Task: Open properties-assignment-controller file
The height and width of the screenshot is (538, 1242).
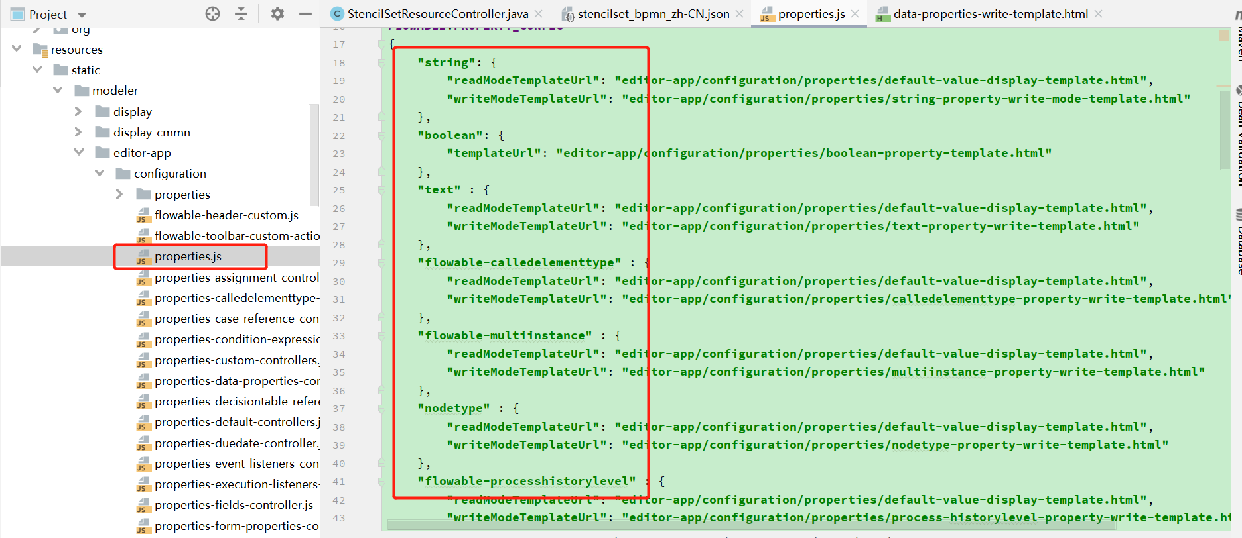Action: 237,277
